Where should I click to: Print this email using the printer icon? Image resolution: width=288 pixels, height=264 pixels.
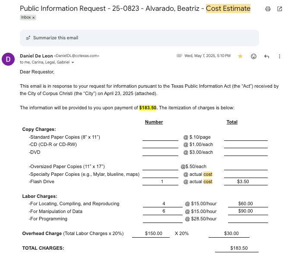[268, 9]
